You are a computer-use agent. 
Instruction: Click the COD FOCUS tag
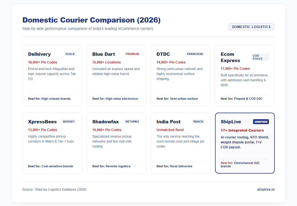(x=260, y=57)
